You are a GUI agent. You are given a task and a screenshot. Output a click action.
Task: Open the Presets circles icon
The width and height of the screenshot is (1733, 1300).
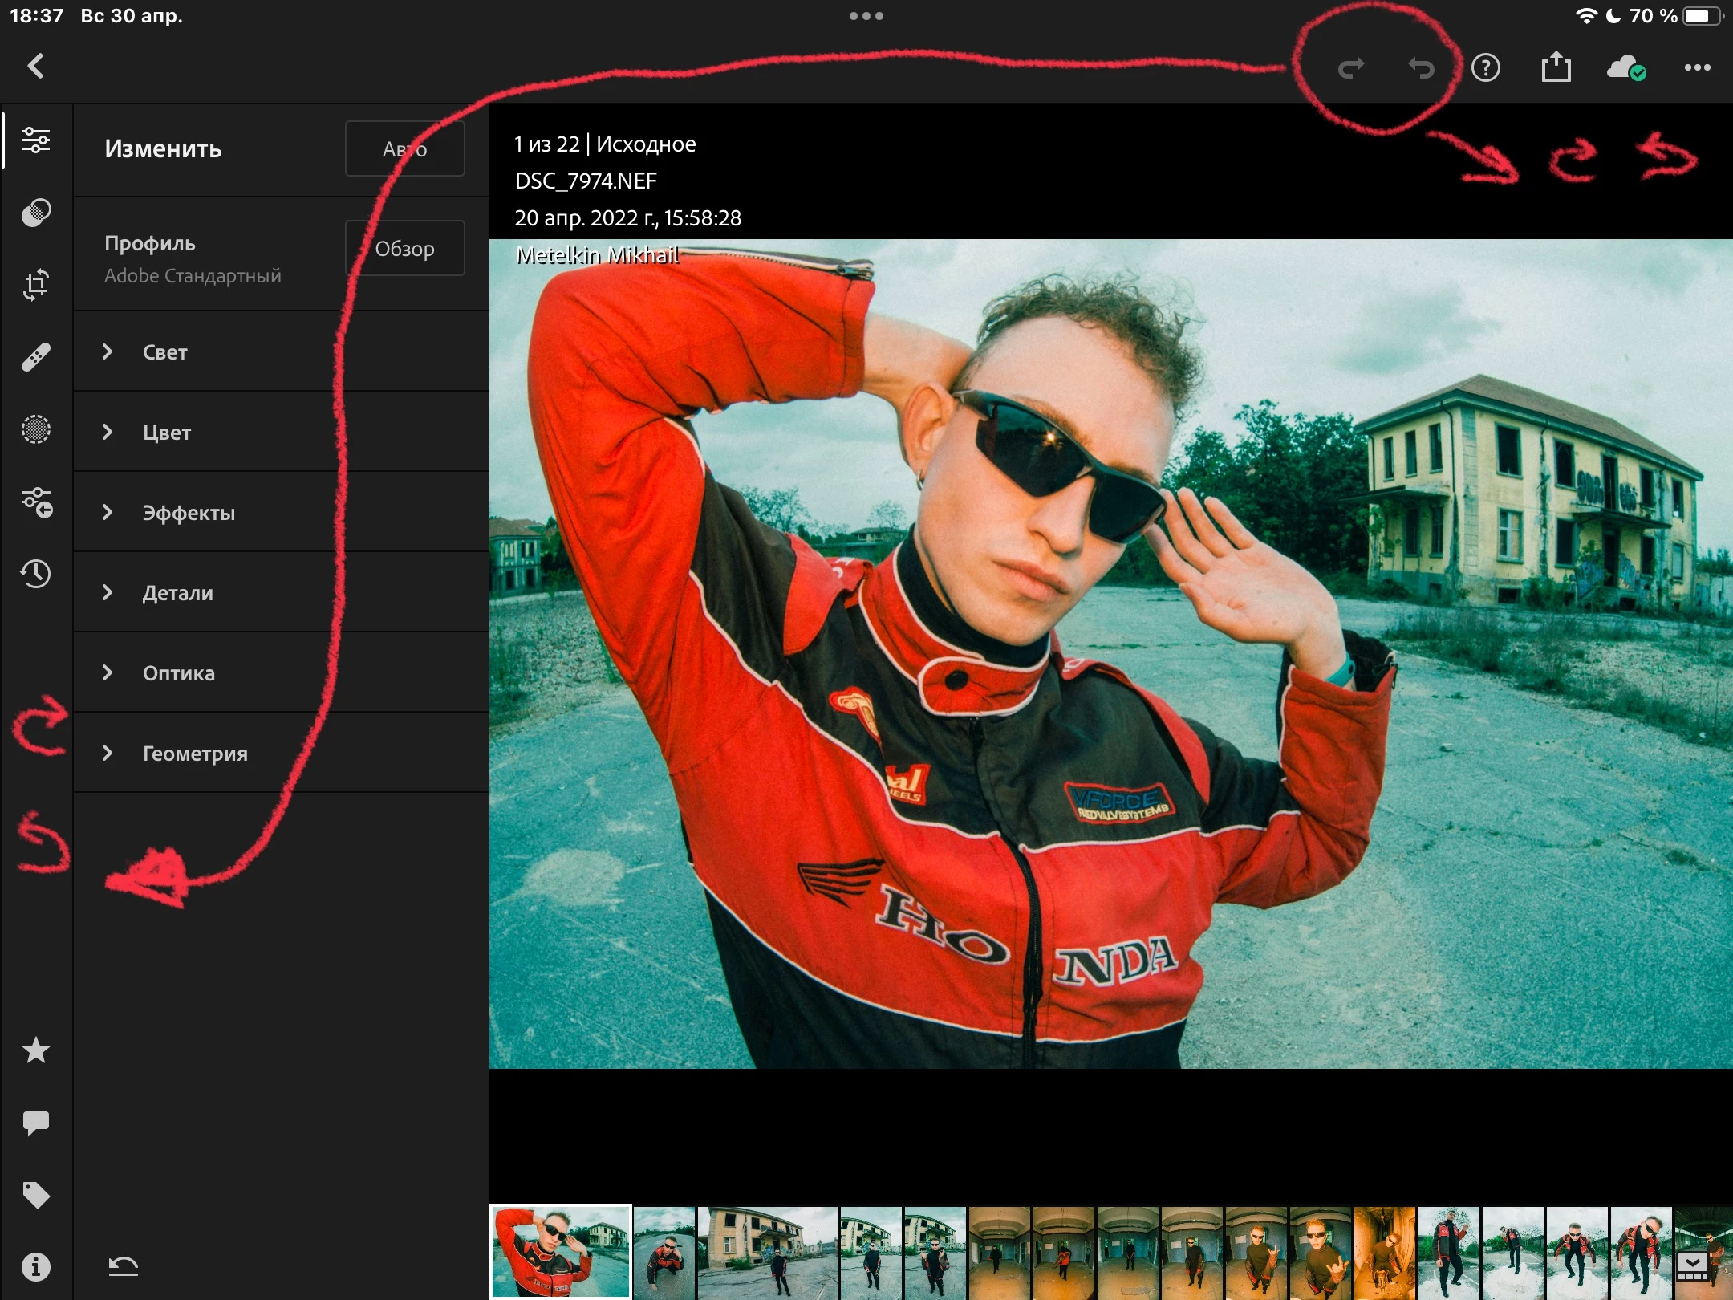[x=36, y=213]
